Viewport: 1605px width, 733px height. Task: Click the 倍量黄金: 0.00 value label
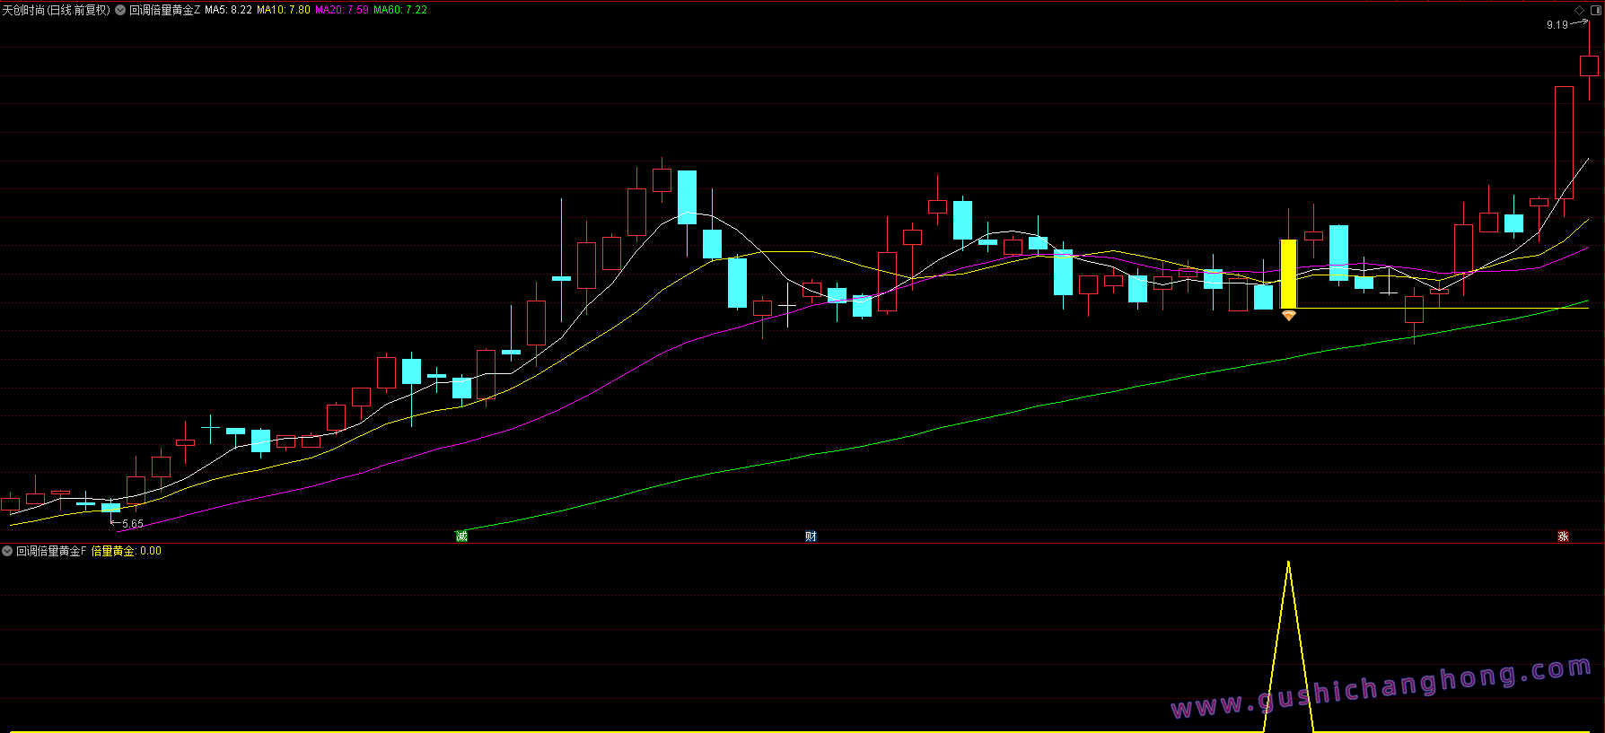[127, 551]
